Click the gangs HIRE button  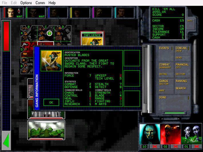(x=166, y=91)
